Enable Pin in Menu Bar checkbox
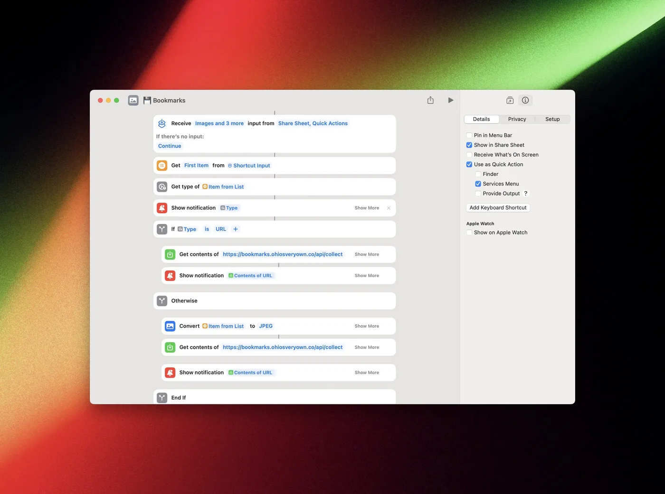Viewport: 665px width, 494px height. tap(469, 135)
